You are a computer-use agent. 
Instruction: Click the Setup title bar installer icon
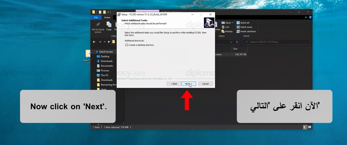[119, 15]
